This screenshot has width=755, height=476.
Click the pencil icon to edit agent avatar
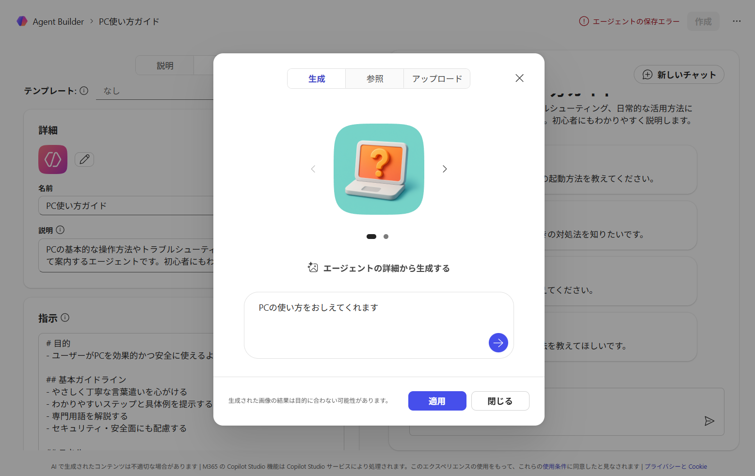tap(84, 159)
